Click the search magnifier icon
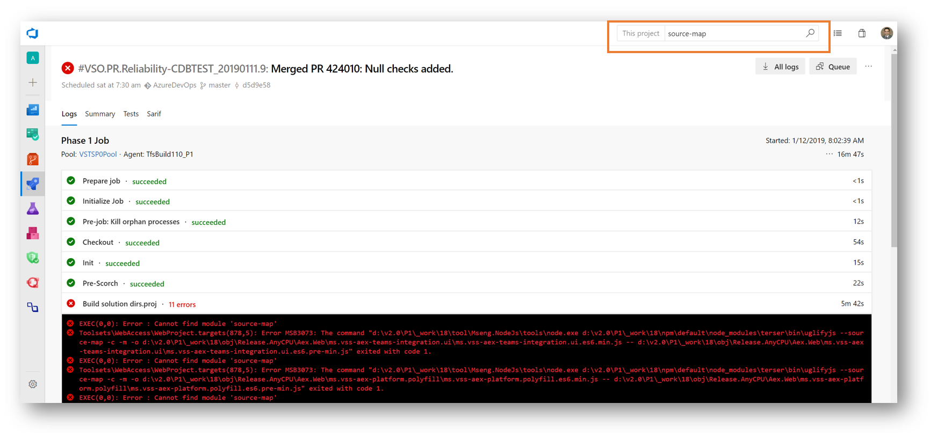 click(810, 33)
